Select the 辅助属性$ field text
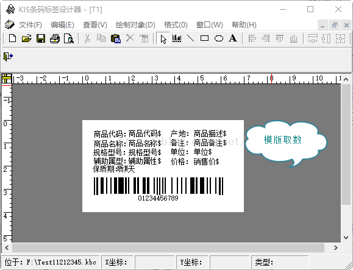Screen dimensions: 353x270 coord(144,161)
